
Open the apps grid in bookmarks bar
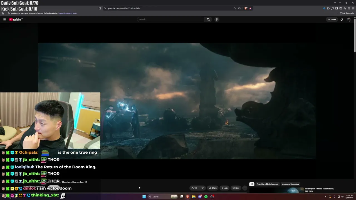tap(3, 13)
